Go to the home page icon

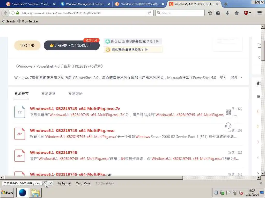tap(237, 13)
